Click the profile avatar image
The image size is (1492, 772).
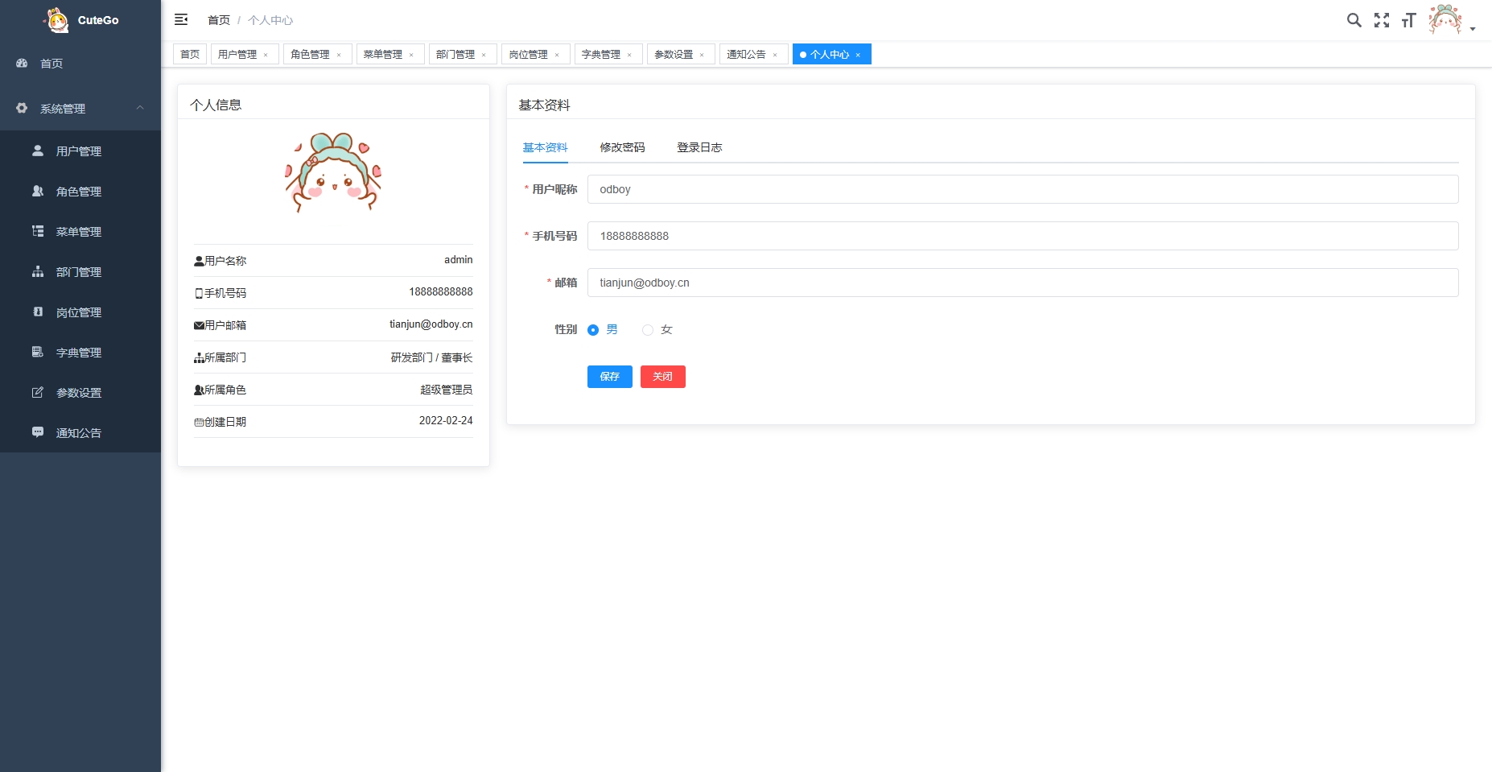tap(333, 173)
